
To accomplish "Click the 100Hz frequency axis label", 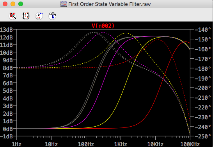I will [86, 144].
